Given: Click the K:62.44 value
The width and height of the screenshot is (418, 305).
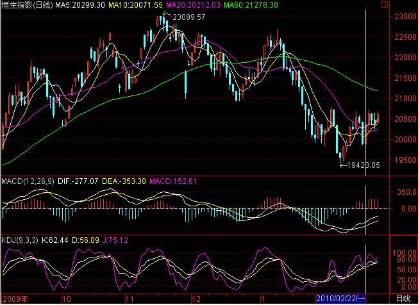Looking at the screenshot, I should point(55,240).
